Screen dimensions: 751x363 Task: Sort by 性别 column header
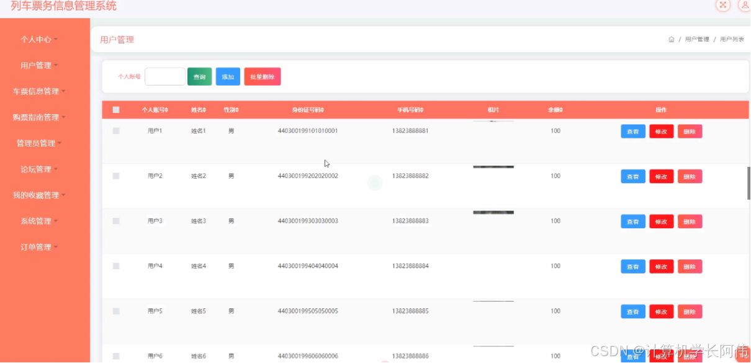tap(231, 110)
